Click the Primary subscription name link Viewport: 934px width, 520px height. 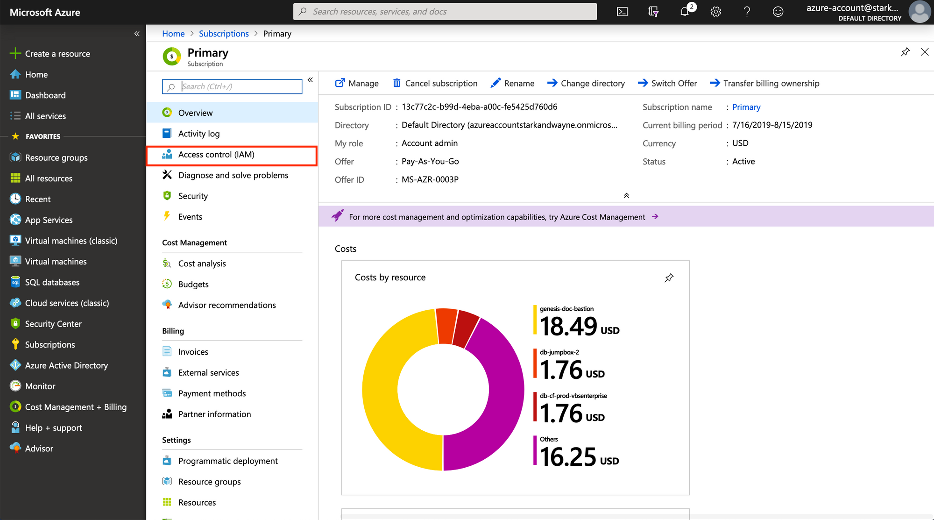point(746,107)
